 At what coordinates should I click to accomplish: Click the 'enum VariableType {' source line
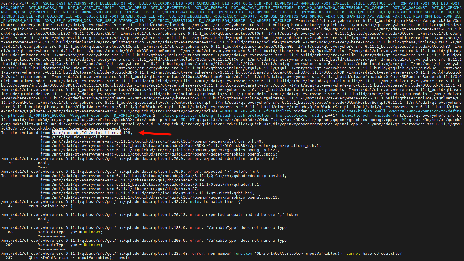51,206
